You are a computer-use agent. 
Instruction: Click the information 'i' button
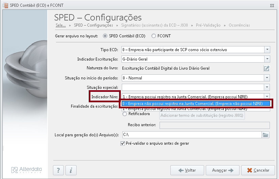71,170
